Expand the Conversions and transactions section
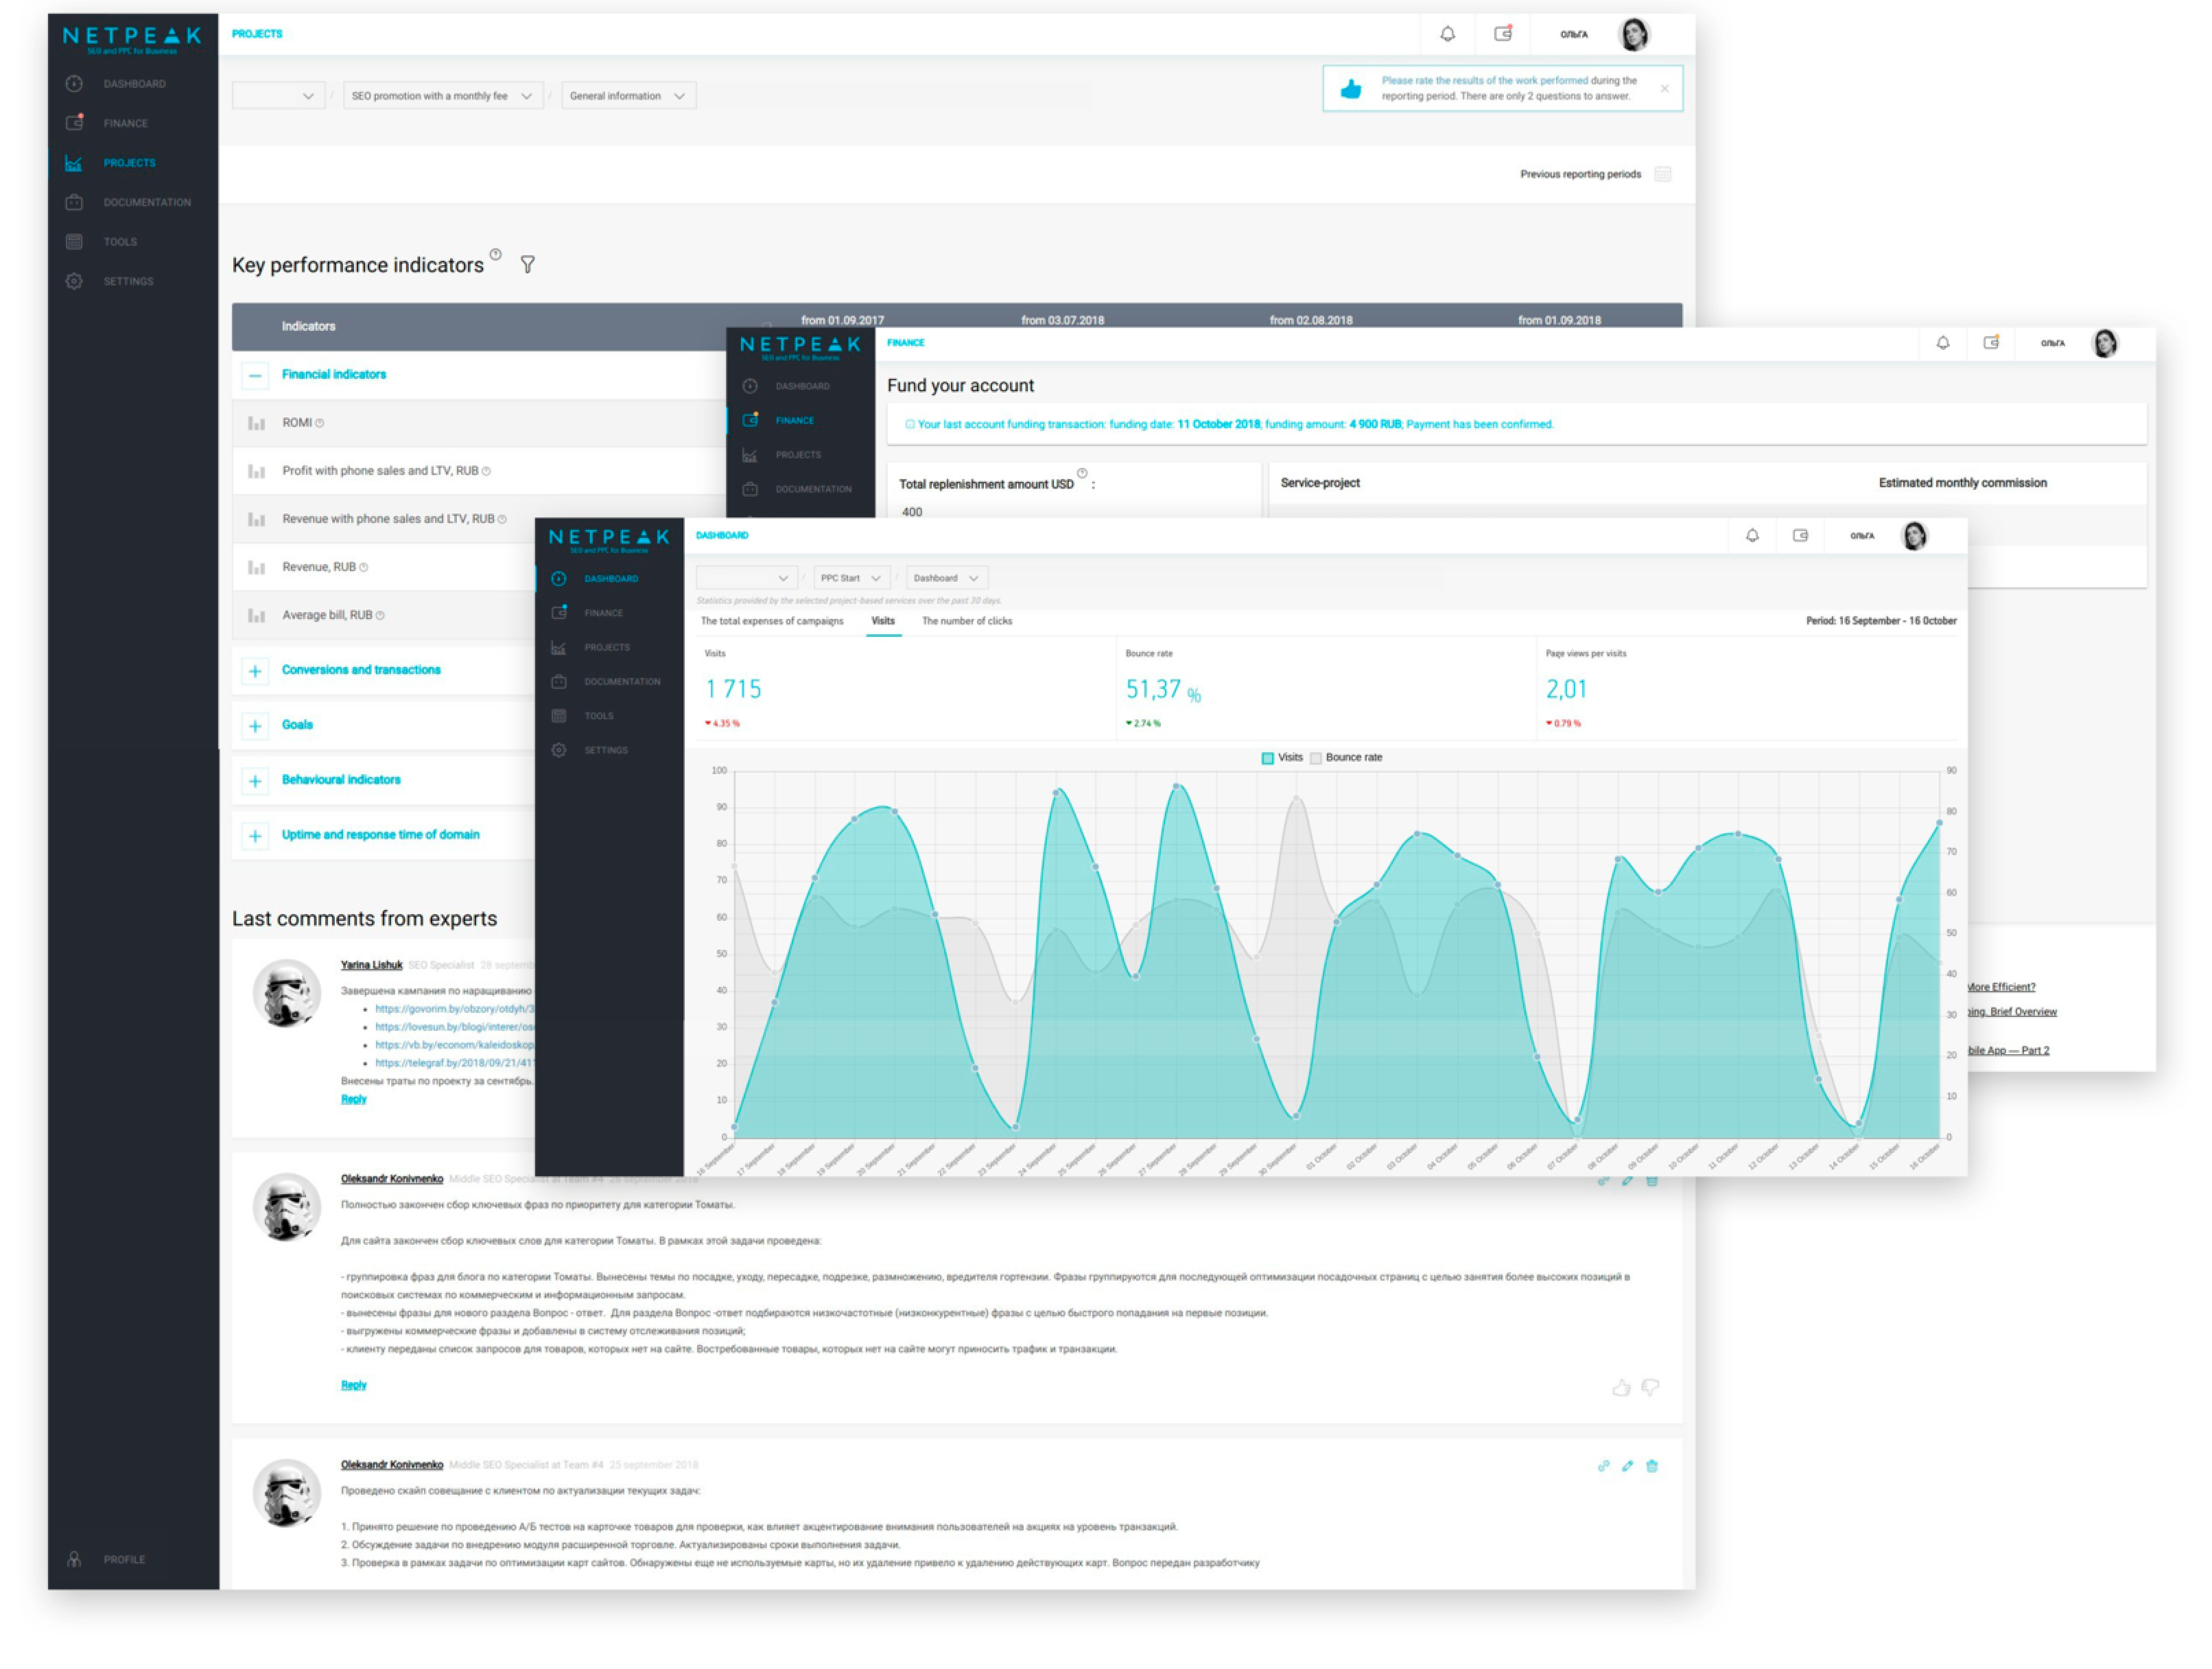The width and height of the screenshot is (2212, 1669). (x=255, y=671)
